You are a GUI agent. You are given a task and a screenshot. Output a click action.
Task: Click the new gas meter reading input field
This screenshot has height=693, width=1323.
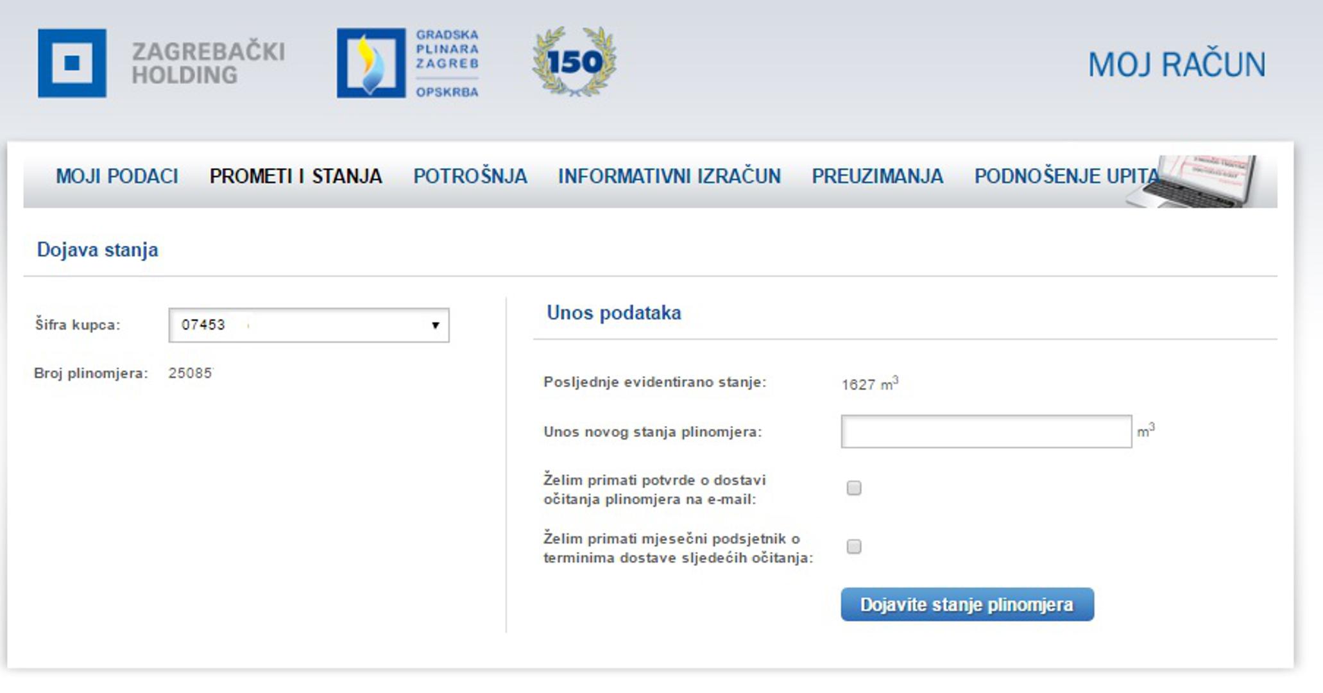point(986,432)
